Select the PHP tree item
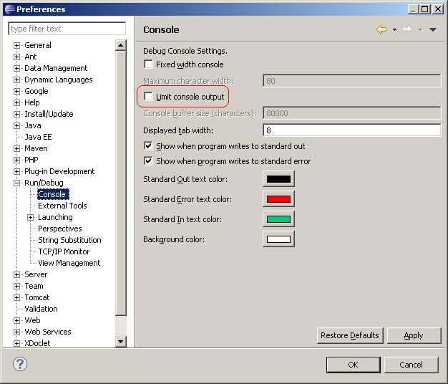Screen dimensions: 448x384 pyautogui.click(x=31, y=160)
